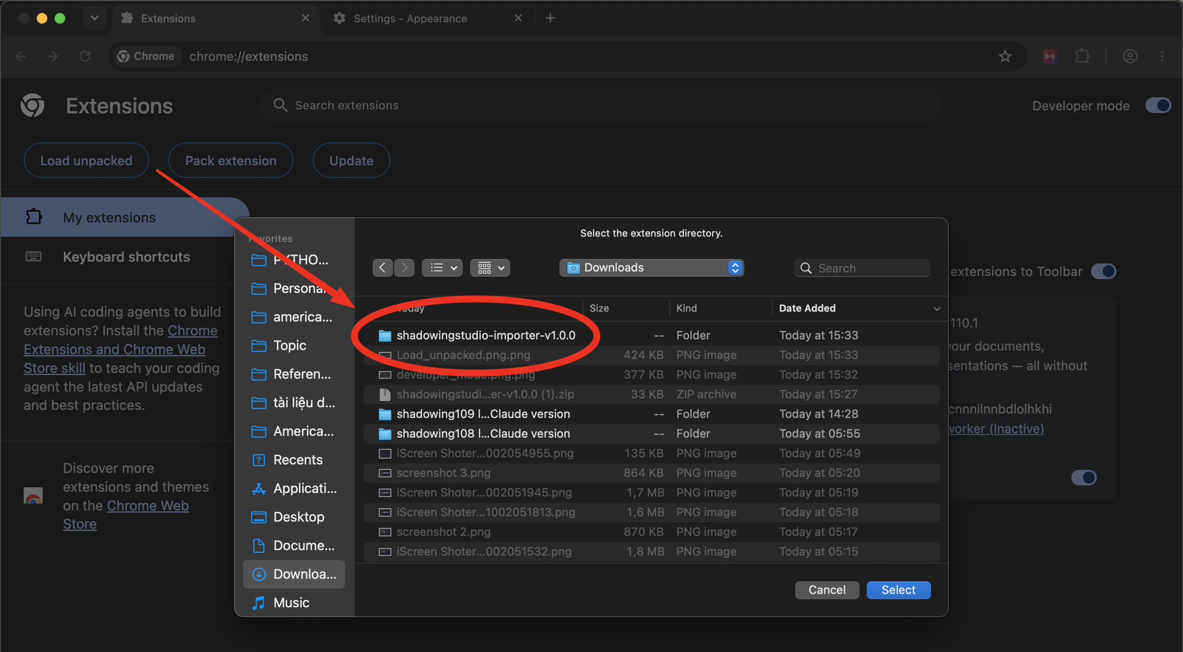Click Load unpacked button
Screen dimensions: 1183x652
tap(86, 160)
